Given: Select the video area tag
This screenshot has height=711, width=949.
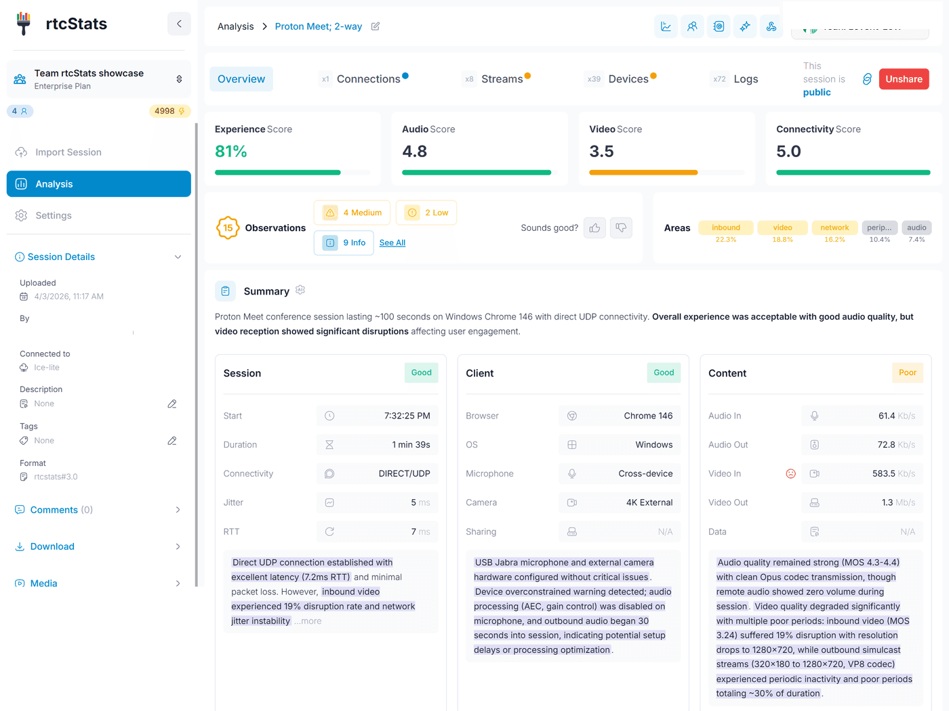Looking at the screenshot, I should 782,228.
